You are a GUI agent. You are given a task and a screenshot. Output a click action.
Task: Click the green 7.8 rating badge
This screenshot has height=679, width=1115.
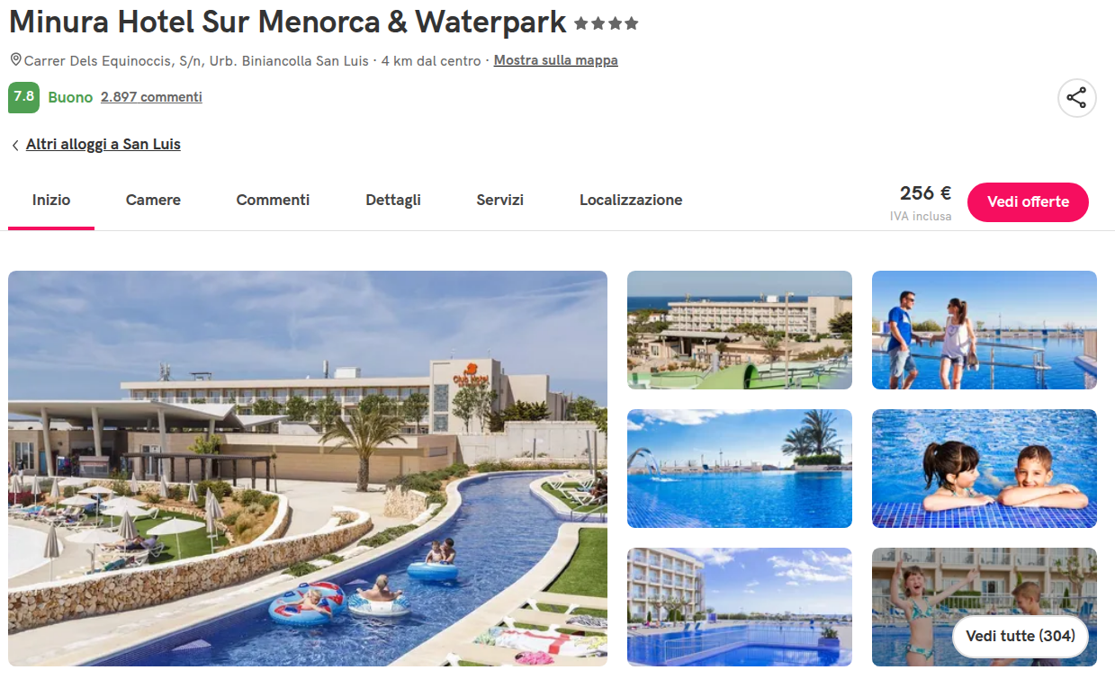[x=23, y=97]
